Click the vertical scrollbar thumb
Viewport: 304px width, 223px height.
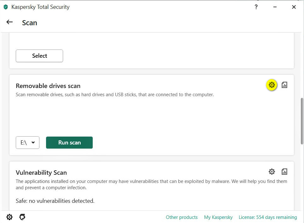pos(302,120)
